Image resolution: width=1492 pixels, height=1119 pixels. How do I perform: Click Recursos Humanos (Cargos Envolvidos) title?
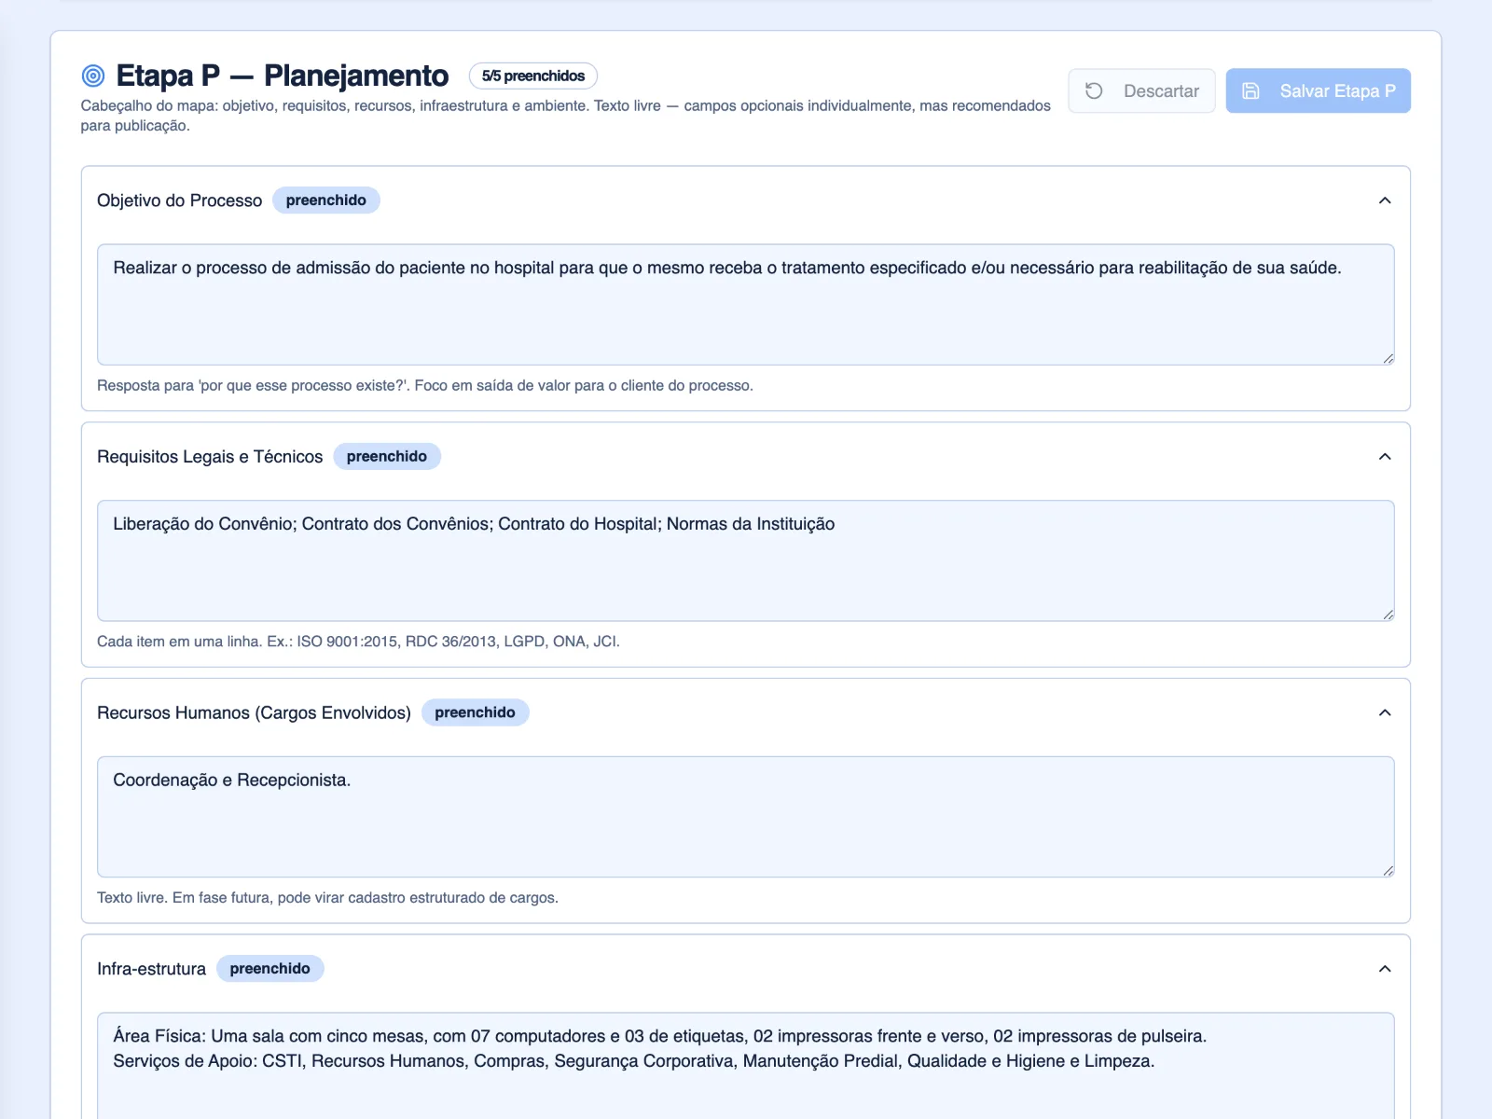tap(254, 712)
